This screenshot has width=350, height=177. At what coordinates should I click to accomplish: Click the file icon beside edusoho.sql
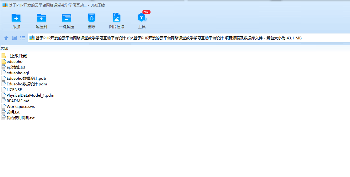click(3, 73)
